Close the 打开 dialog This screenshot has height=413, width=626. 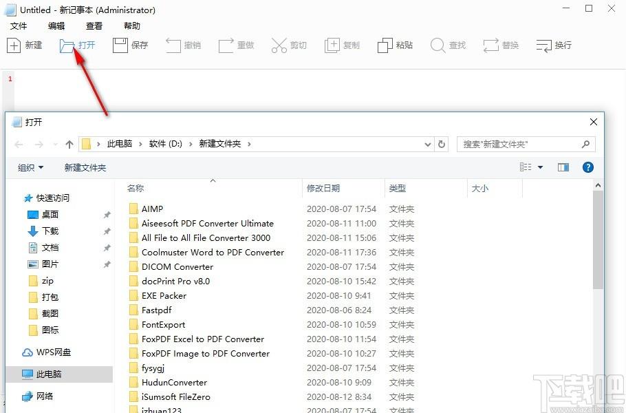tap(594, 123)
